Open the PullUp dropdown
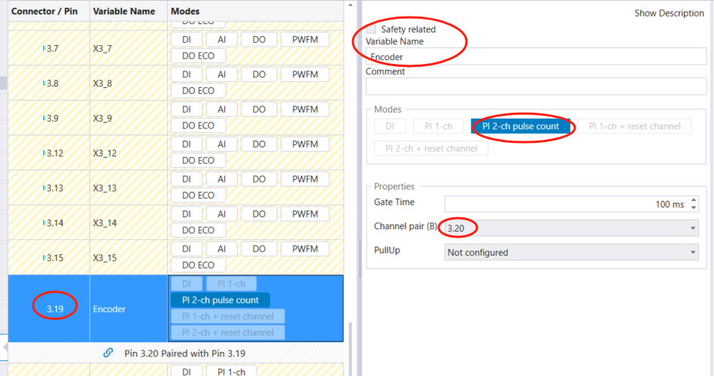Screen dimensions: 714x376 pos(571,253)
